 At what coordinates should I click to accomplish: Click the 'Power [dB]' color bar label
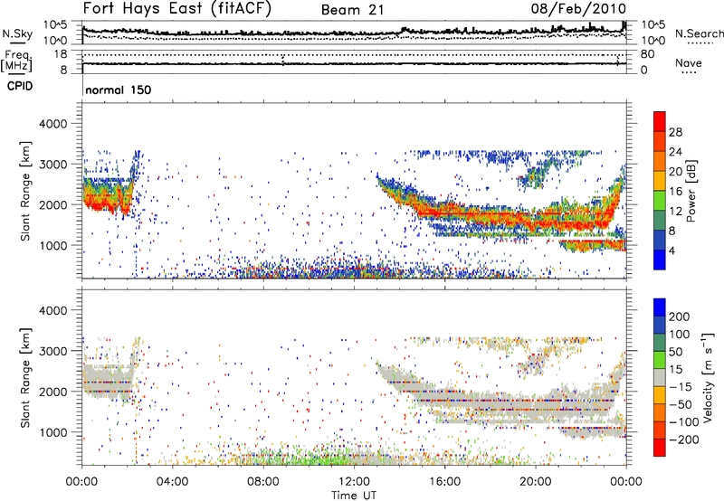pos(691,191)
